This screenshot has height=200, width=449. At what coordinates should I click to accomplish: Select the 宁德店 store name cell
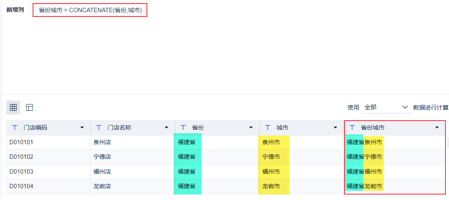click(102, 157)
